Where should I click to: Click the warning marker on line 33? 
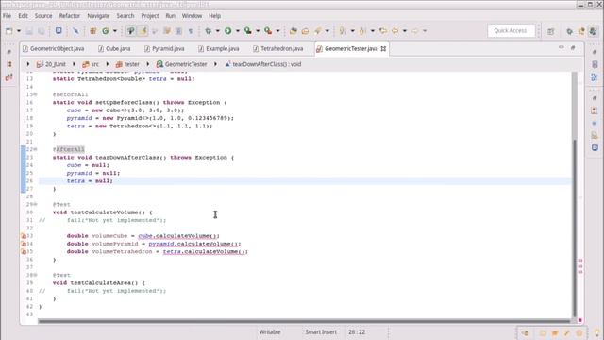pyautogui.click(x=24, y=236)
